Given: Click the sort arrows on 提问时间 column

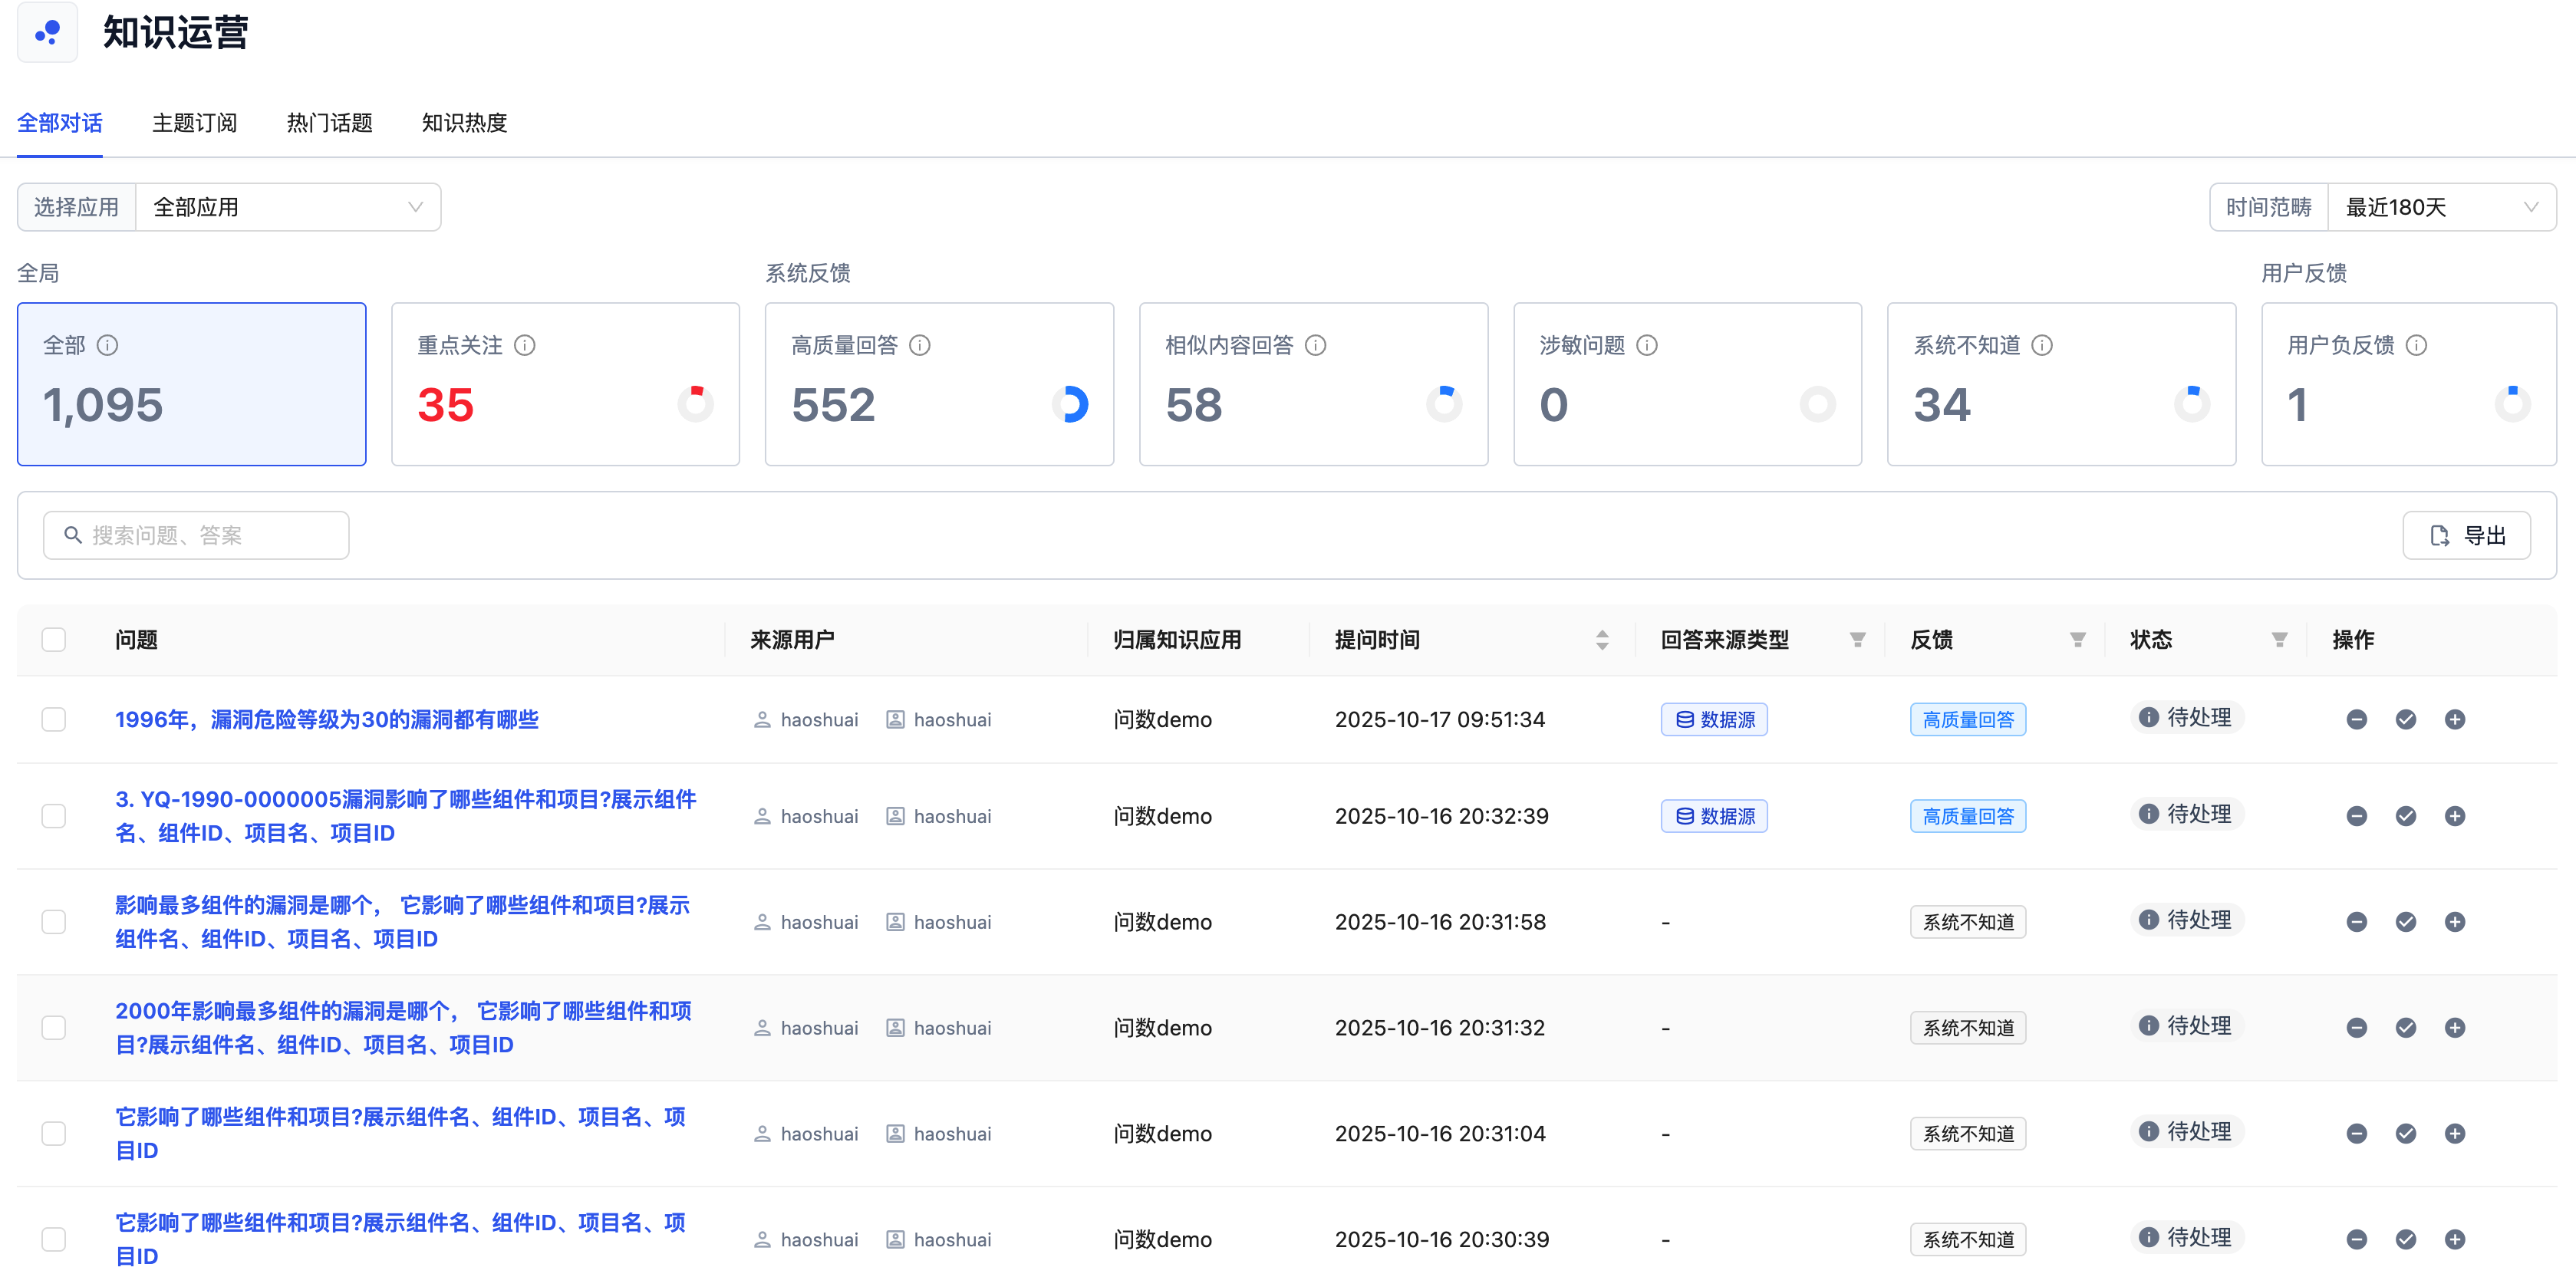Looking at the screenshot, I should (1602, 639).
